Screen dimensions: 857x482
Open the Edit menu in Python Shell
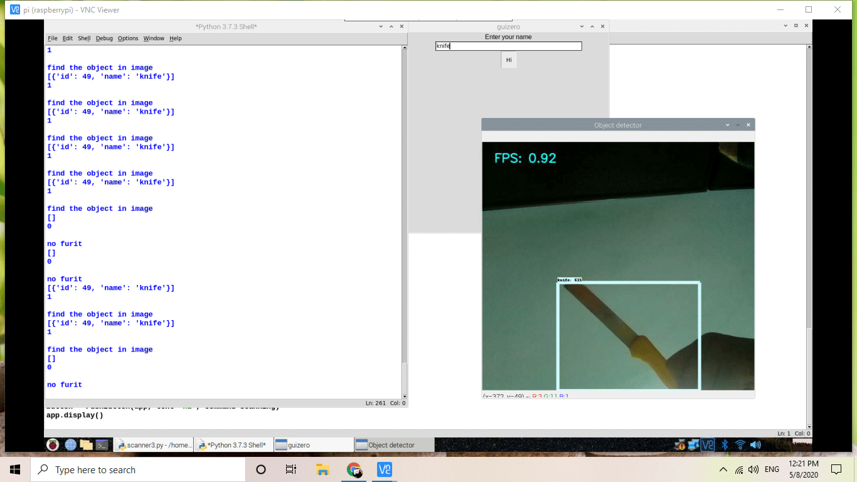tap(68, 38)
